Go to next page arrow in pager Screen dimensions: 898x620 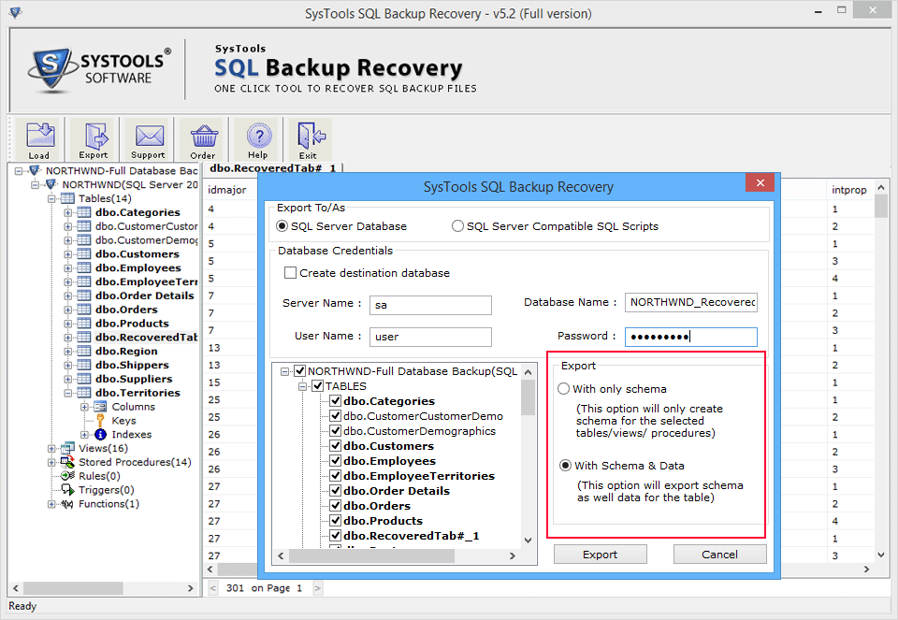318,588
